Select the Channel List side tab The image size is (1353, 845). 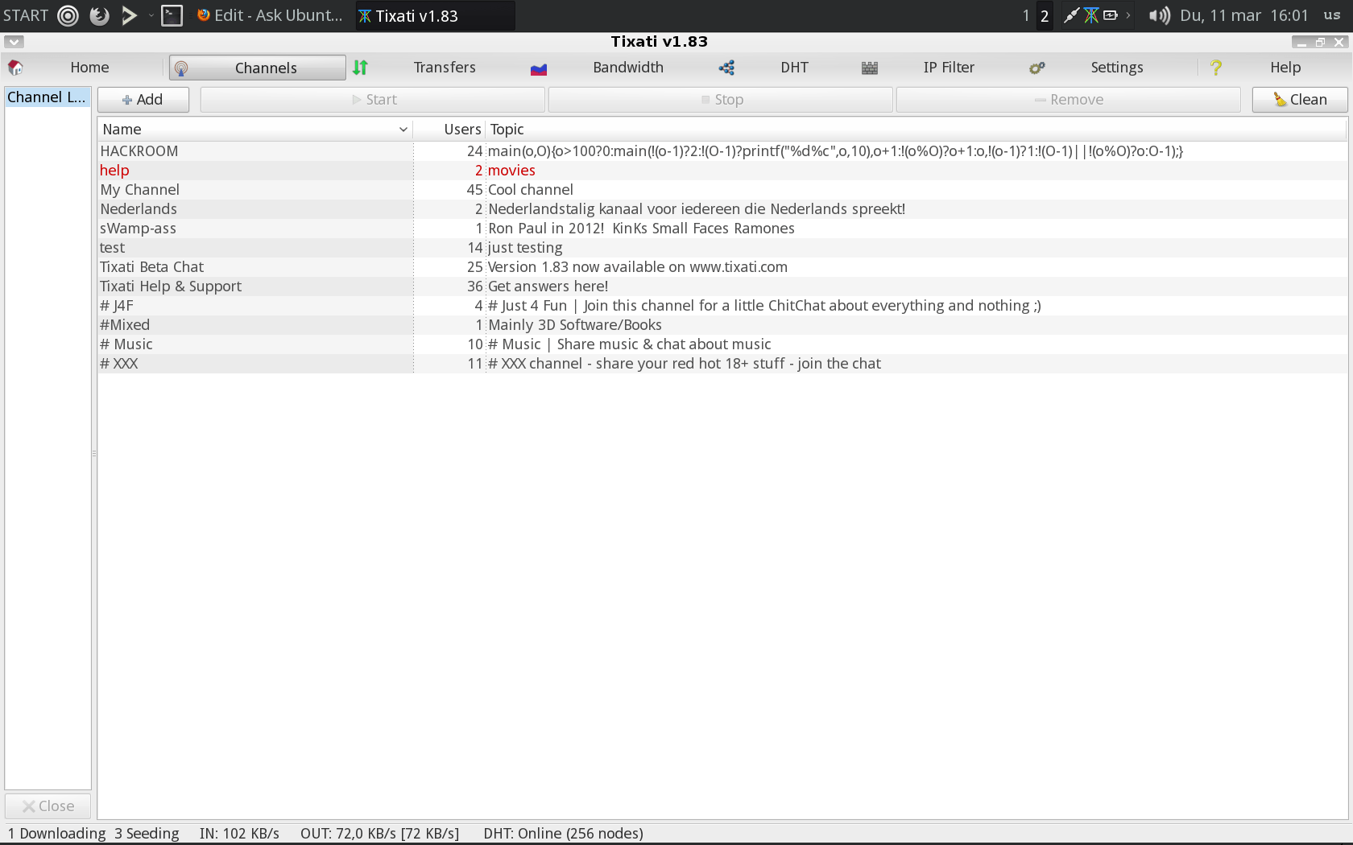48,97
